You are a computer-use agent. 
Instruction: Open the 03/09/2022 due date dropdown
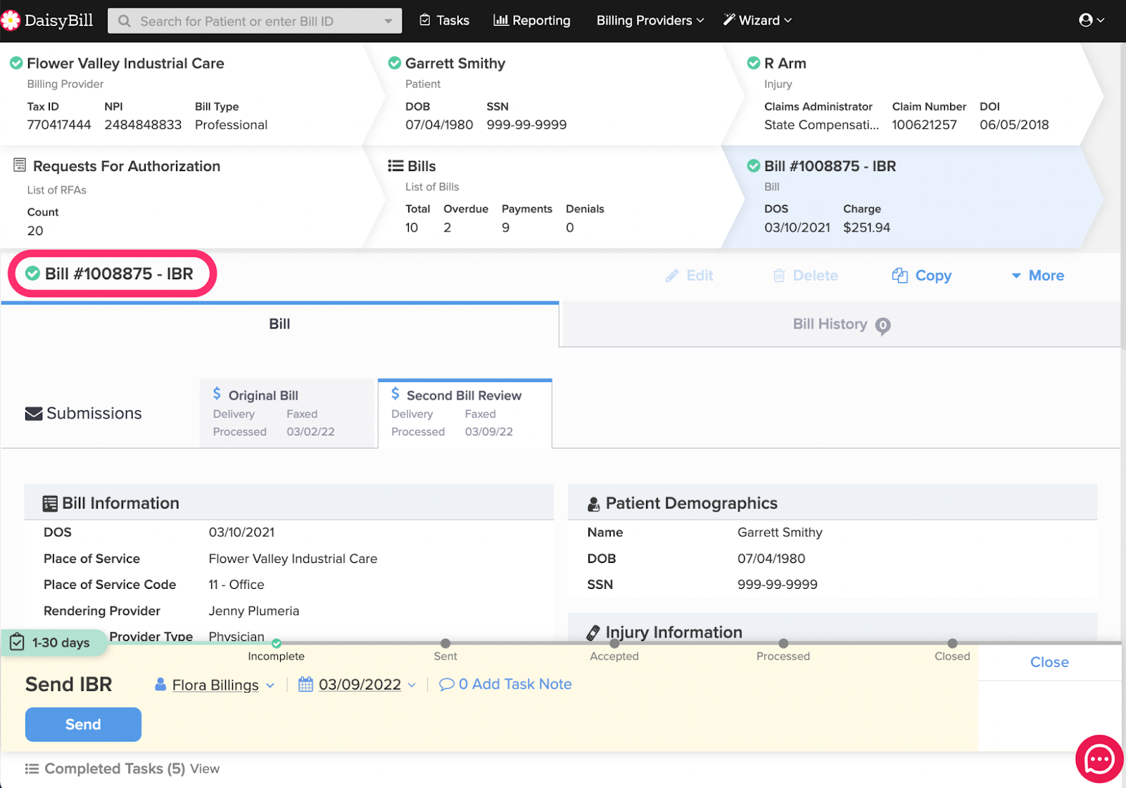[412, 685]
